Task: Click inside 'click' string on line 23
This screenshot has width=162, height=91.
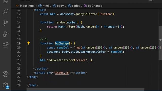Action: pos(81,60)
